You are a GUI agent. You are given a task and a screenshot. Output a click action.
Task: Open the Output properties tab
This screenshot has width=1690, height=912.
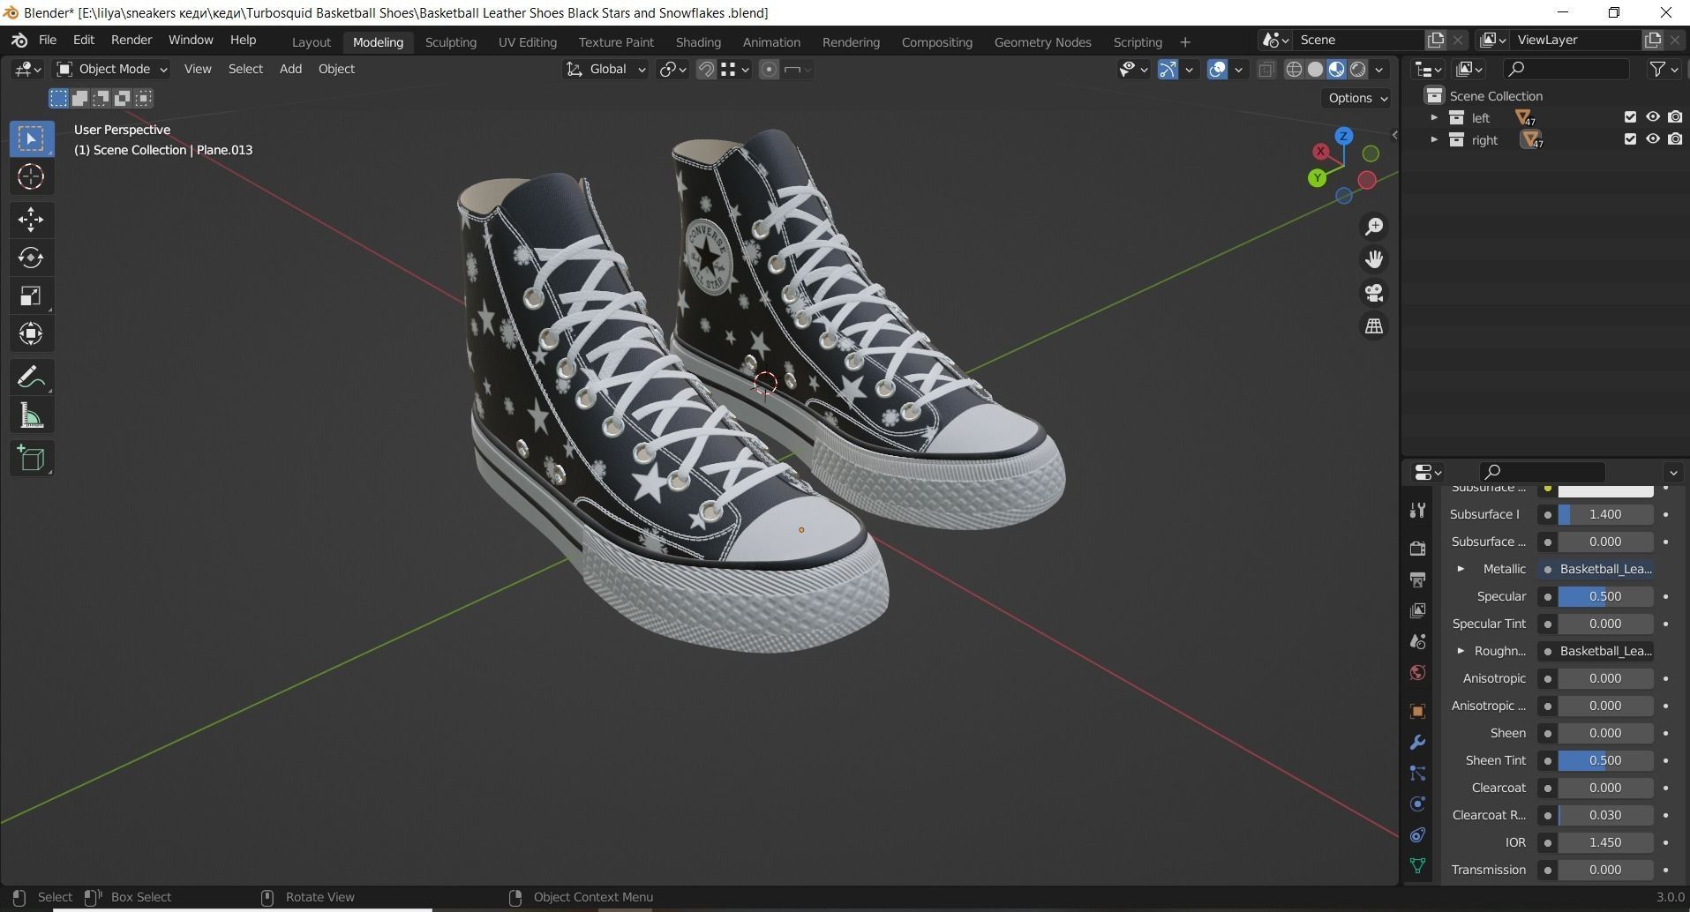click(1417, 579)
